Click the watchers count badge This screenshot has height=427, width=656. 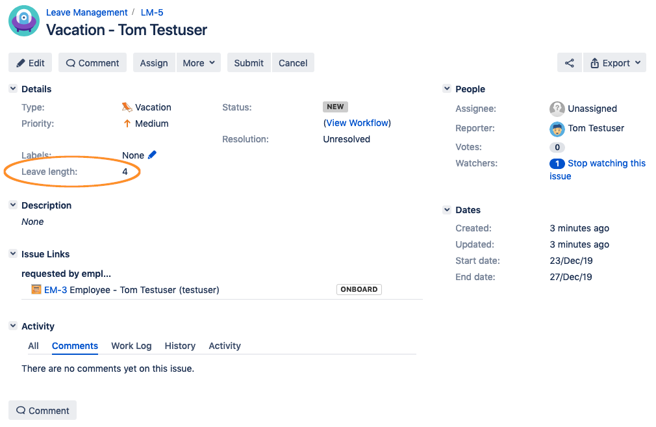click(557, 163)
